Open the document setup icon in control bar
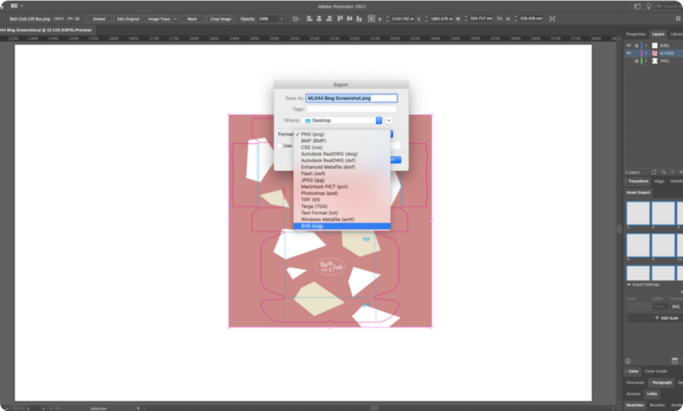This screenshot has height=411, width=683. tap(295, 19)
